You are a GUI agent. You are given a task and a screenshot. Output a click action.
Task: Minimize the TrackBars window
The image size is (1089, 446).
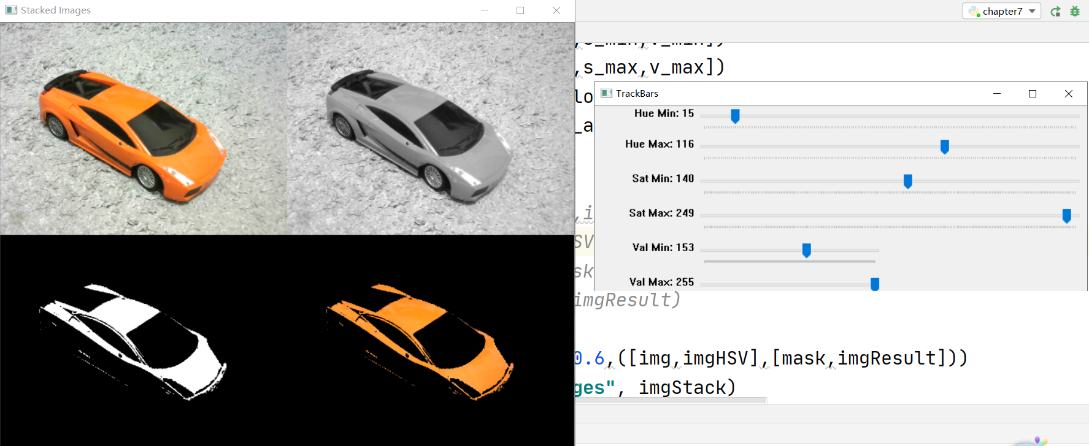(997, 93)
